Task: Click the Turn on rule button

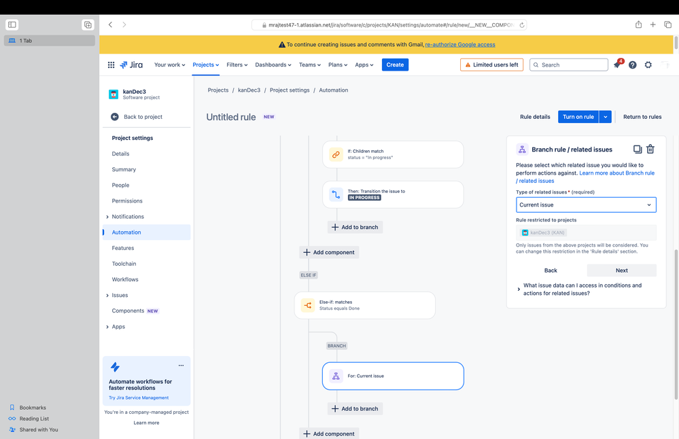Action: (x=578, y=117)
